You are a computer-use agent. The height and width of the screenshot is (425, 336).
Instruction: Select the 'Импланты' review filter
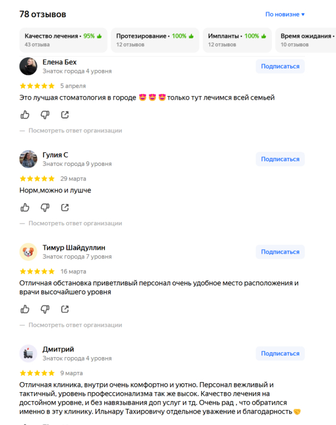237,40
